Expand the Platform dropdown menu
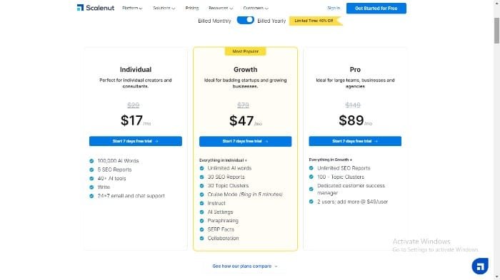The width and height of the screenshot is (500, 280). point(132,8)
